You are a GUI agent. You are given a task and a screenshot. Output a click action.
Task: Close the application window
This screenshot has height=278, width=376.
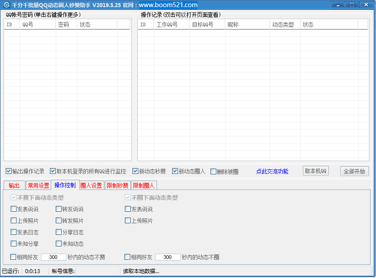point(366,5)
